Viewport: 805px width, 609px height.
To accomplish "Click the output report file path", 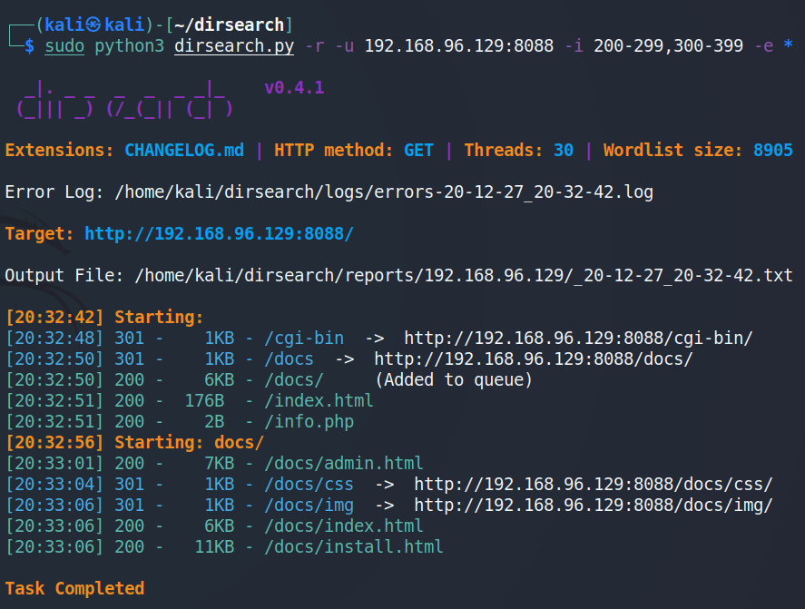I will 464,275.
